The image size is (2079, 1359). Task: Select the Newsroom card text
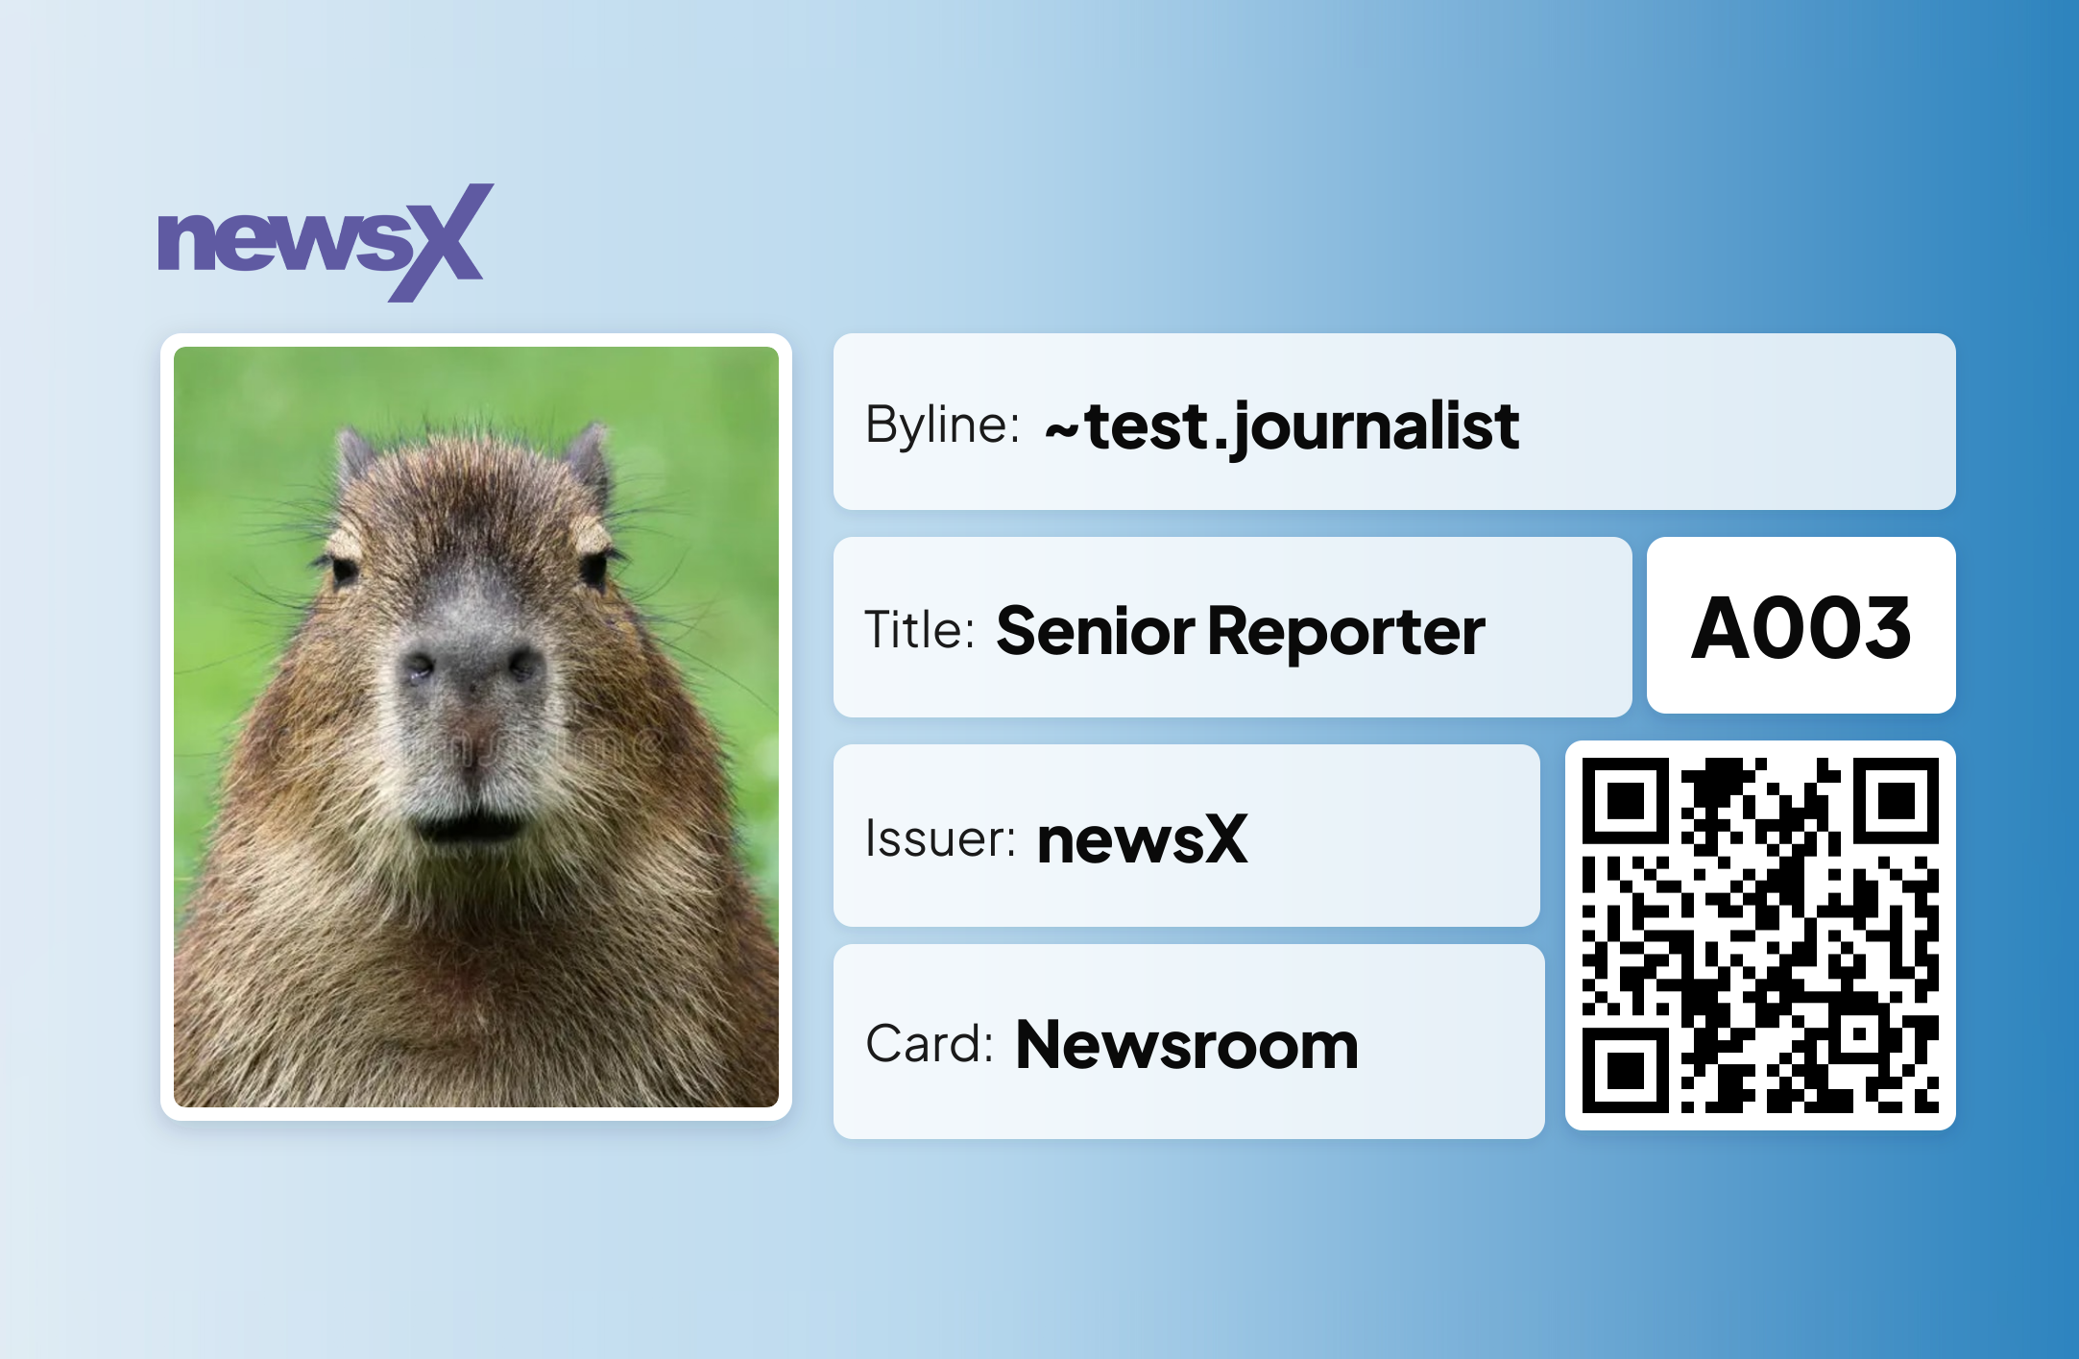pos(1187,1045)
